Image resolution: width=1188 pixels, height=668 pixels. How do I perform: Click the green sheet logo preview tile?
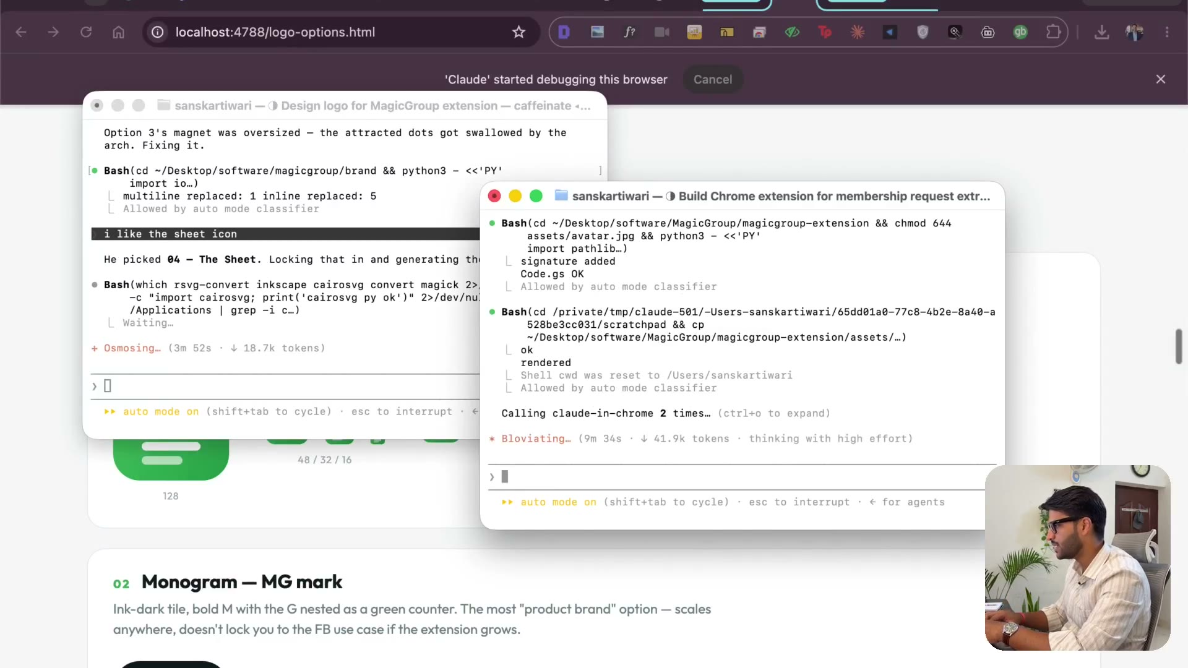point(171,459)
